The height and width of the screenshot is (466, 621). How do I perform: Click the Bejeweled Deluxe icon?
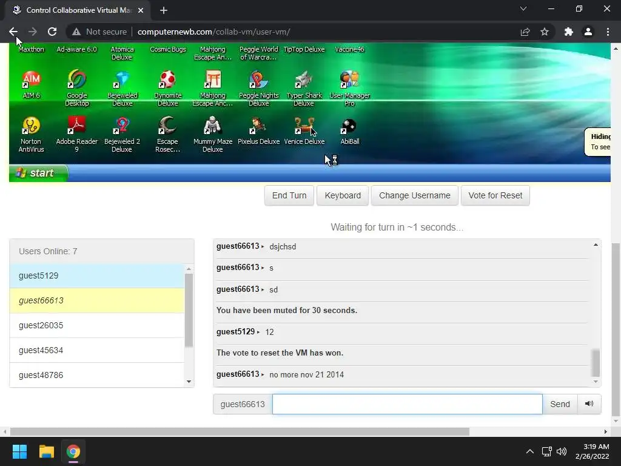click(x=122, y=79)
